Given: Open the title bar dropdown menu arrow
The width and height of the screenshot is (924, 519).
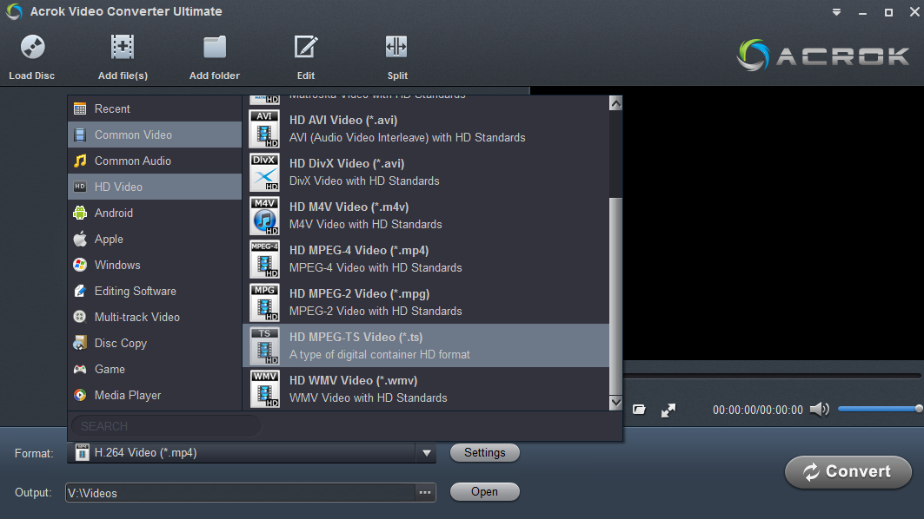Looking at the screenshot, I should (836, 12).
